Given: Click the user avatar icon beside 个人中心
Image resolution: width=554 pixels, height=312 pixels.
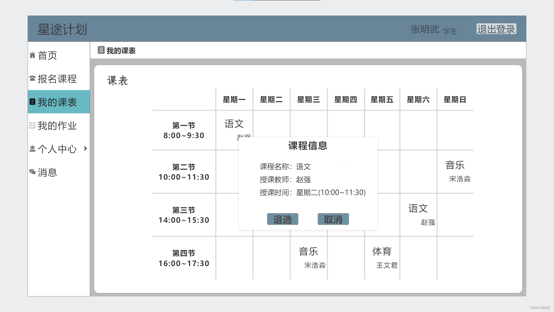Looking at the screenshot, I should pyautogui.click(x=32, y=148).
